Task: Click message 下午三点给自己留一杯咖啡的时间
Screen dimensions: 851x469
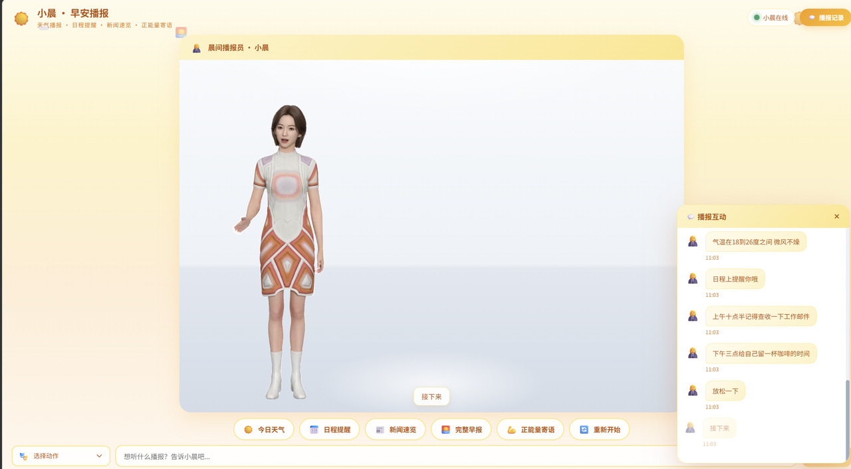Action: (761, 353)
